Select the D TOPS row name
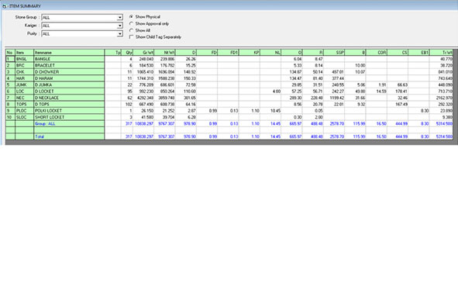This screenshot has width=458, height=286. coord(69,105)
